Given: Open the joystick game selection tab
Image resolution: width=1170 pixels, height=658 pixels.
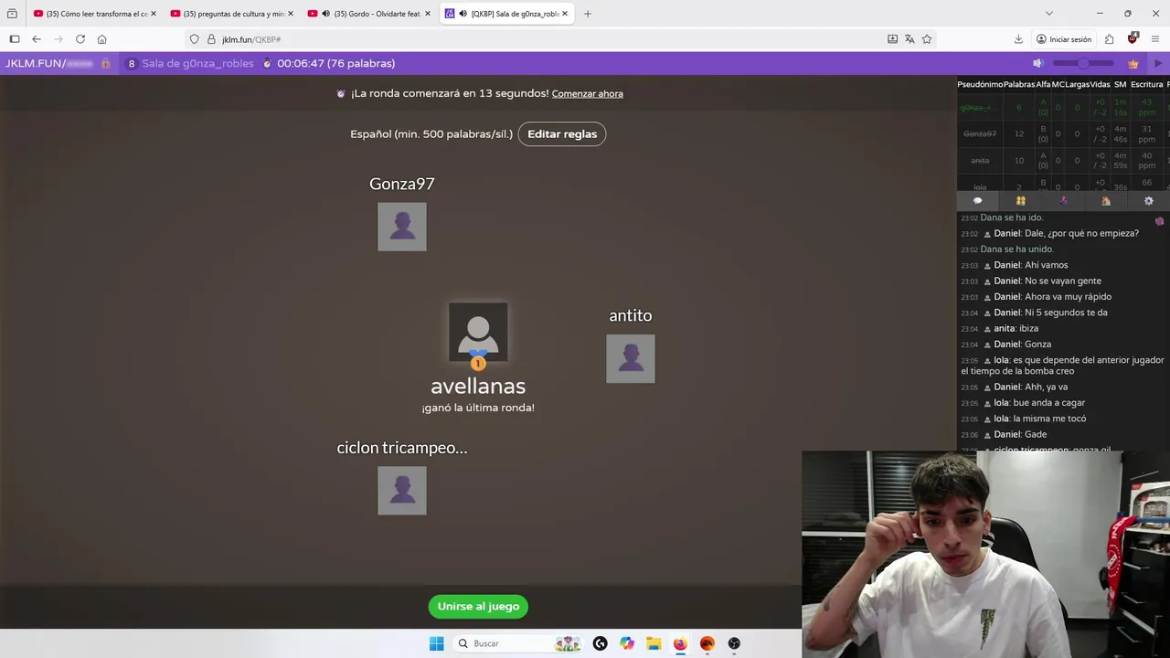Looking at the screenshot, I should click(1063, 201).
